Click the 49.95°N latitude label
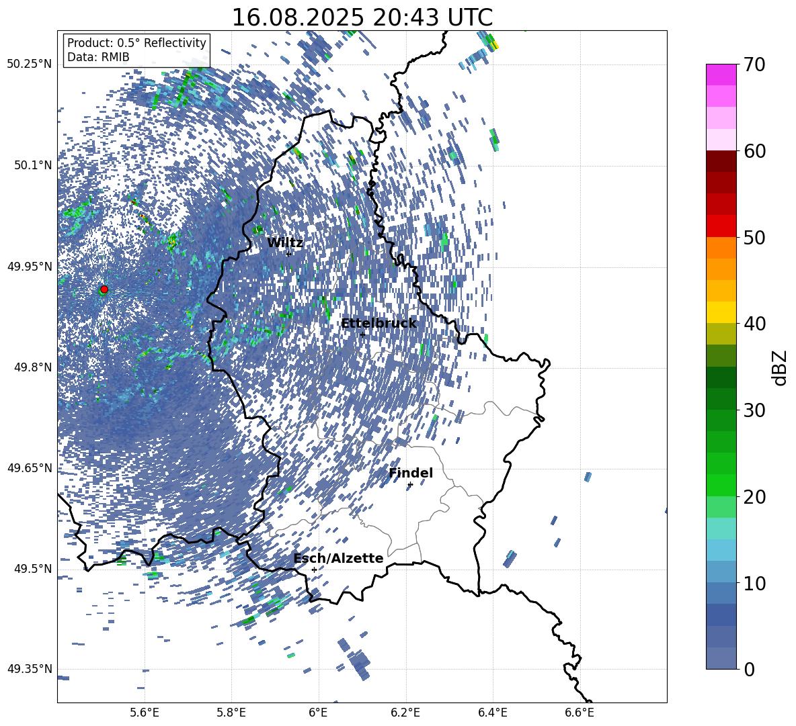 point(30,266)
